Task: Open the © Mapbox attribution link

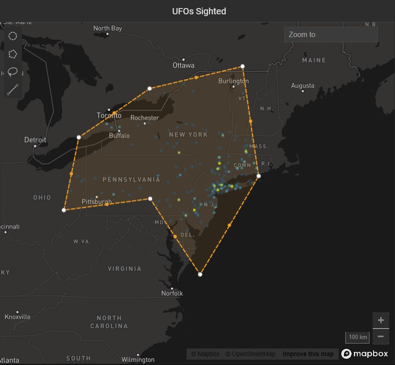Action: point(205,354)
